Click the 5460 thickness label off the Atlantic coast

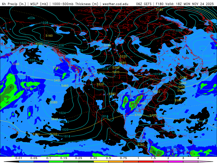[x=181, y=90]
